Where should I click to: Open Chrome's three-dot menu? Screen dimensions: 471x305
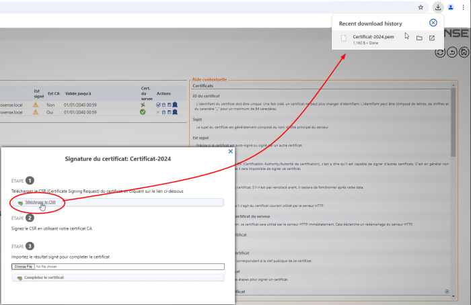pos(464,7)
